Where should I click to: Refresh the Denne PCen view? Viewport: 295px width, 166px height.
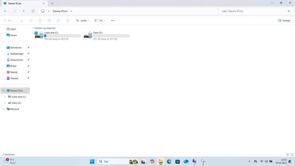pyautogui.click(x=33, y=11)
